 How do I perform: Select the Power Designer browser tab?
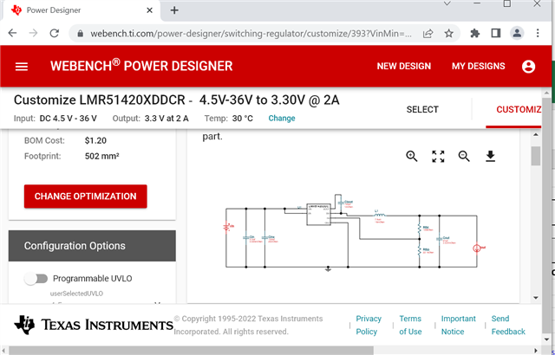(x=80, y=10)
